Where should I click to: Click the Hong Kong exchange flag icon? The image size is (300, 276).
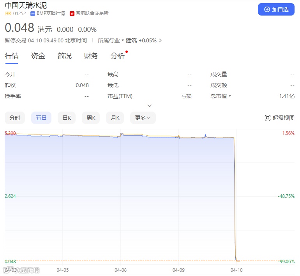coord(72,14)
